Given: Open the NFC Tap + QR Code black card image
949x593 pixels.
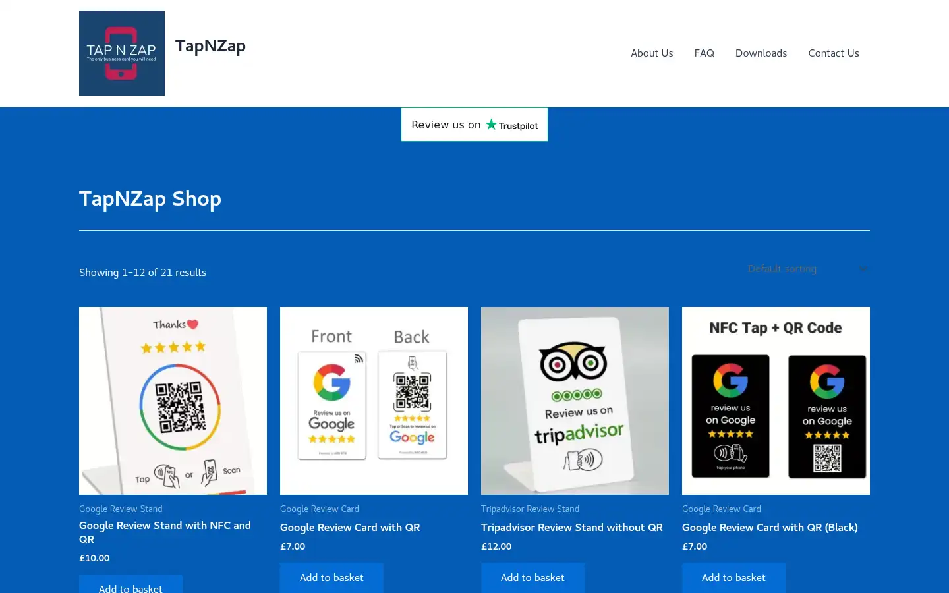Looking at the screenshot, I should (x=776, y=401).
